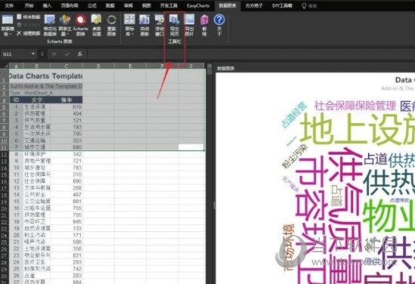
Task: Click the word 占道经营 in the word cloud
Action: click(294, 115)
